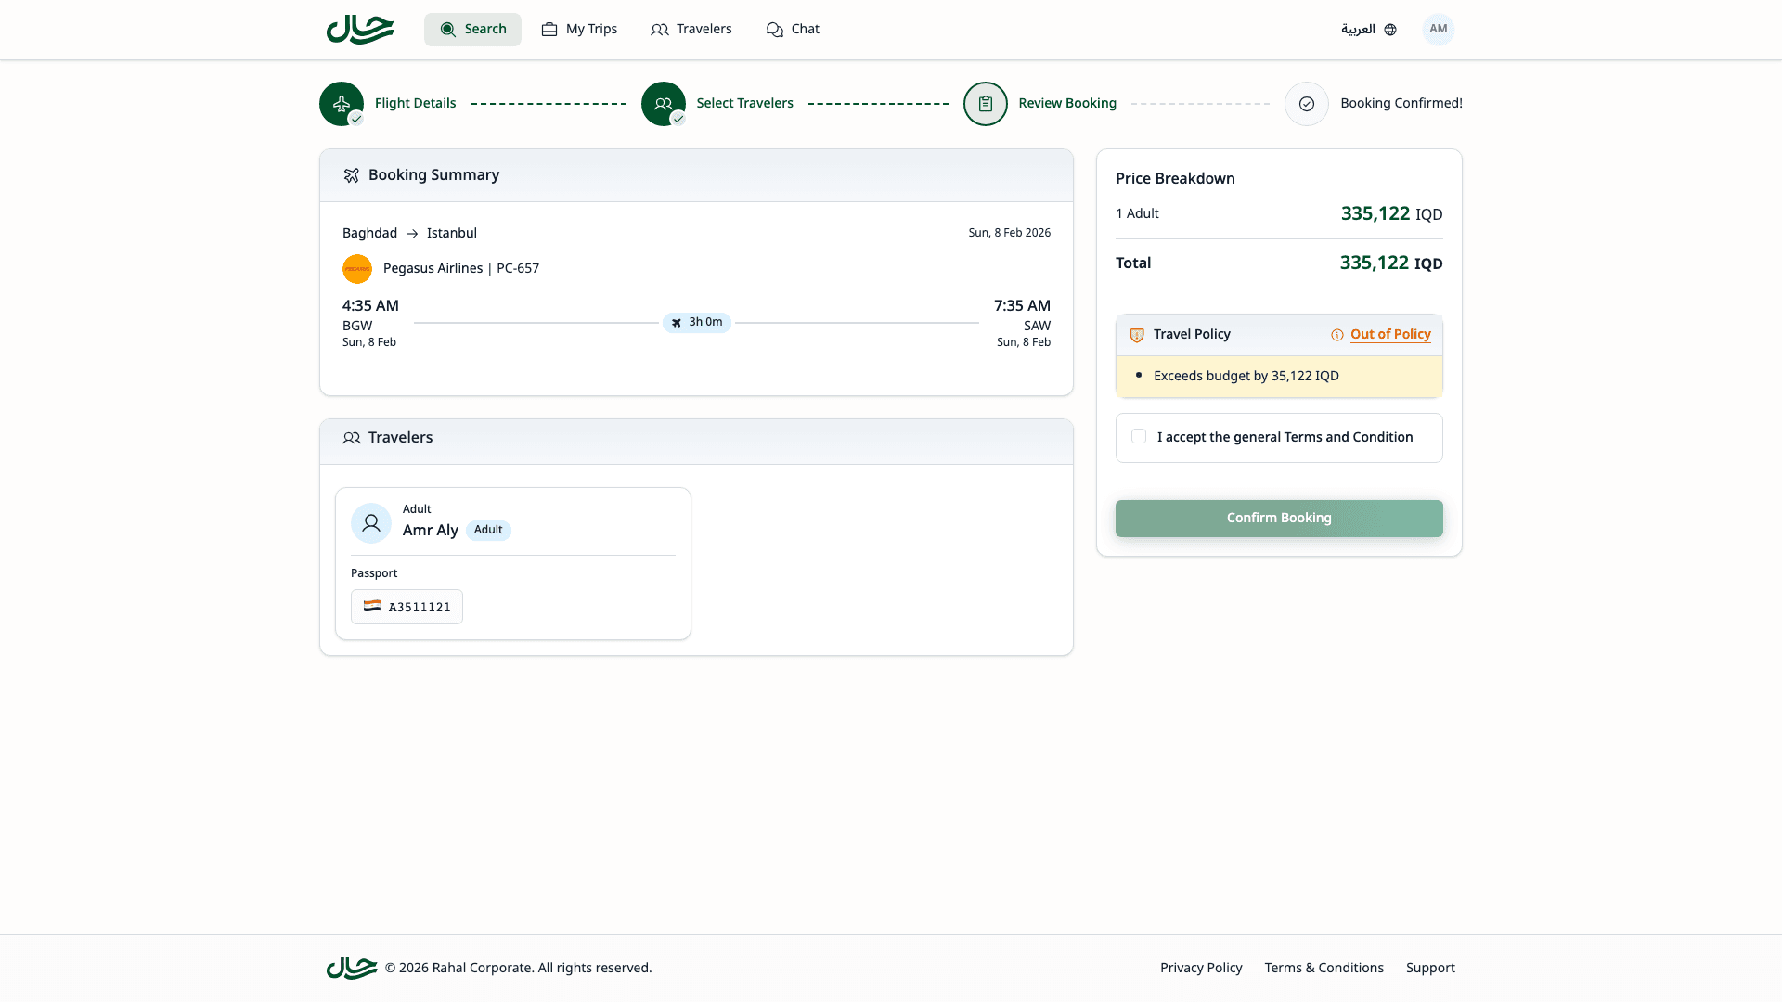
Task: Click Amr Aly's traveler avatar icon
Action: tap(370, 522)
